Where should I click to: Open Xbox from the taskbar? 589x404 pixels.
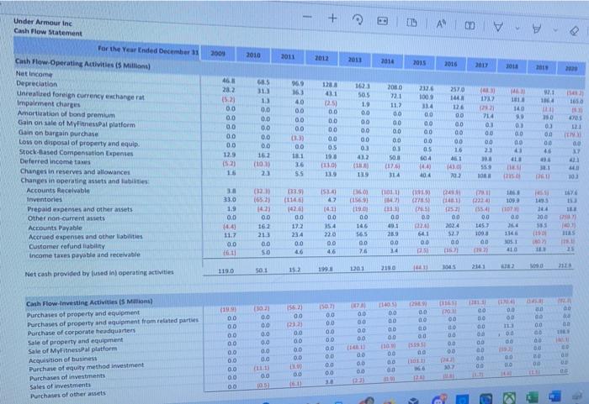508,397
